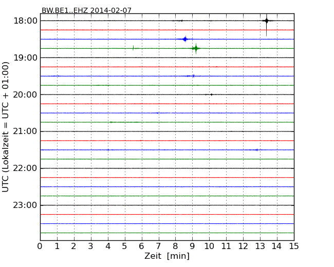Viewport: 334px width, 267px height.
Task: Select the blue event near minute 13 on 21:30 trace
Action: [257, 150]
